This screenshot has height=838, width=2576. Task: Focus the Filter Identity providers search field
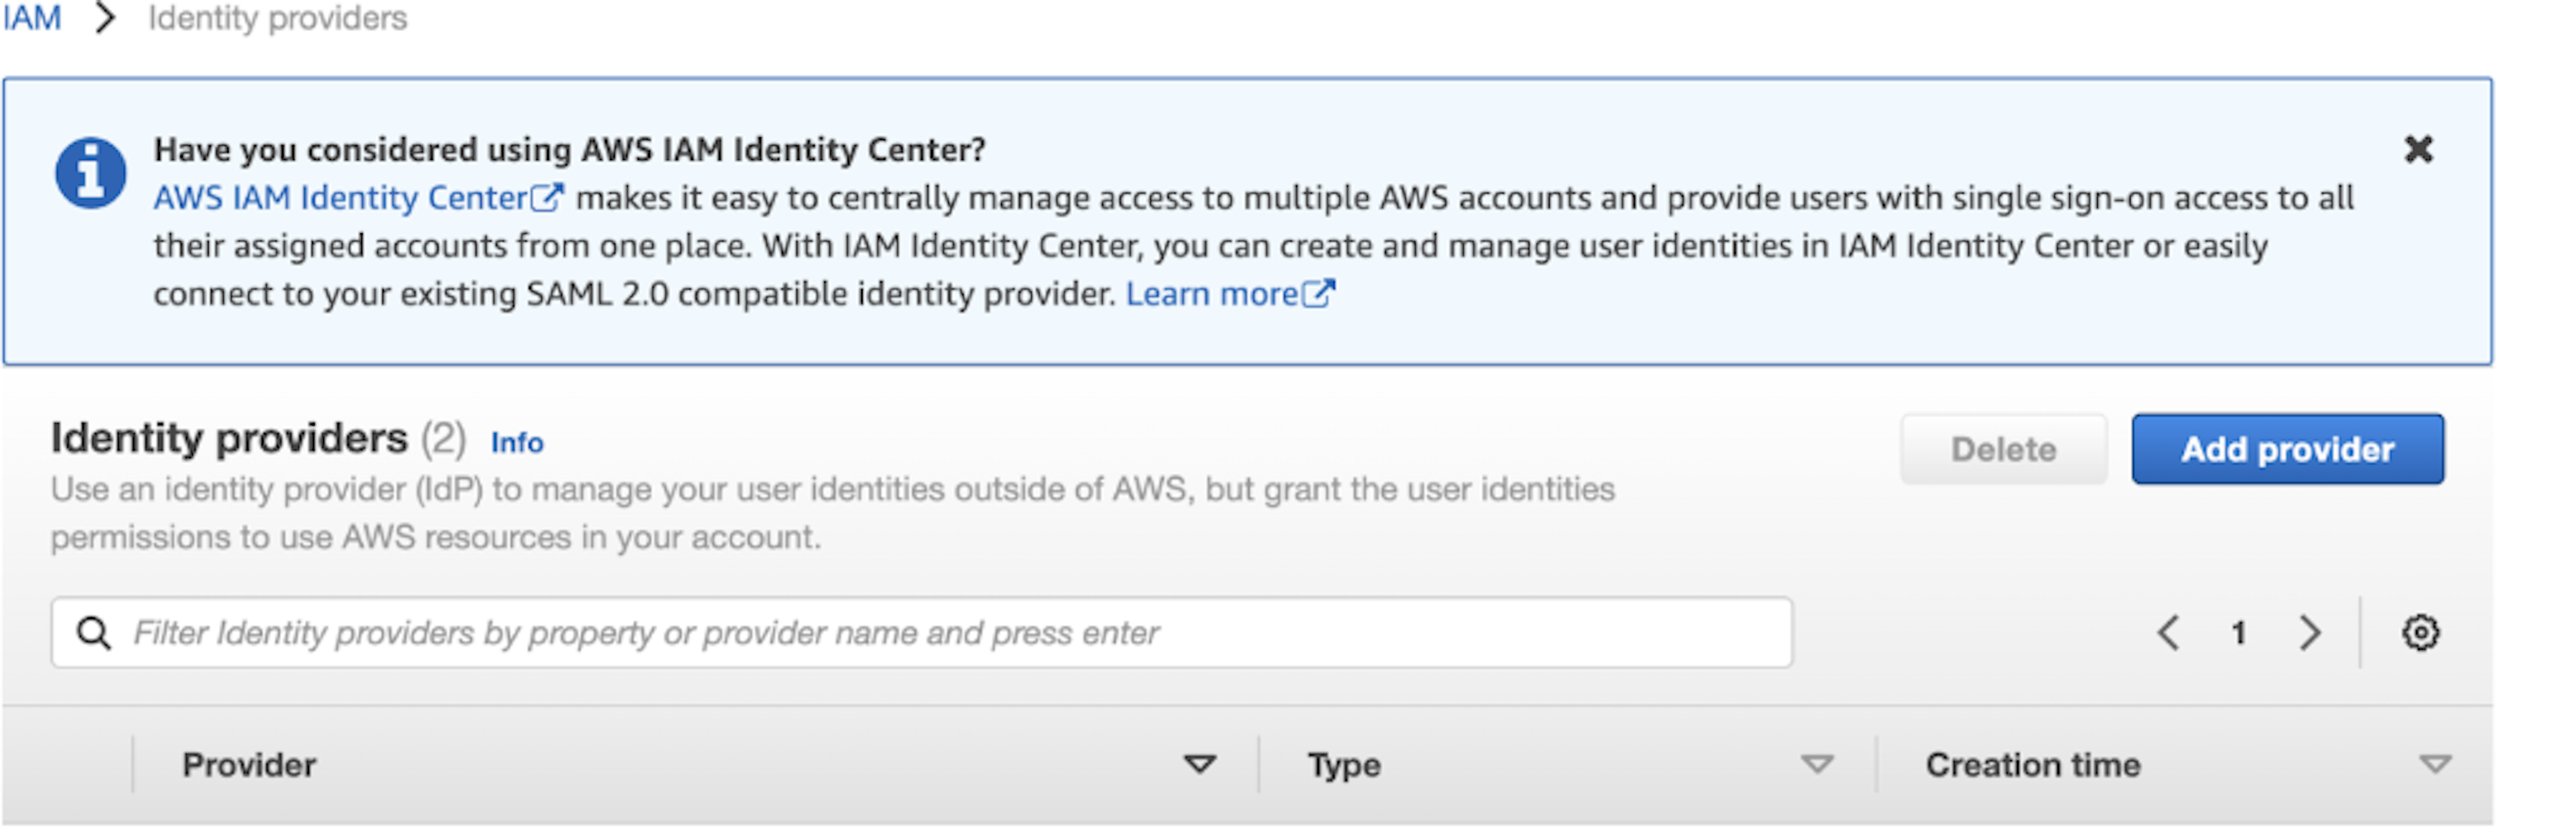pyautogui.click(x=921, y=633)
